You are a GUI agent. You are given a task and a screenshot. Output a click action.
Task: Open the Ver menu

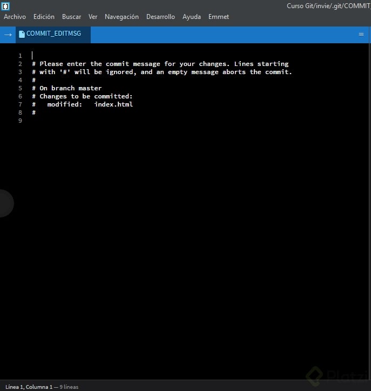coord(93,17)
